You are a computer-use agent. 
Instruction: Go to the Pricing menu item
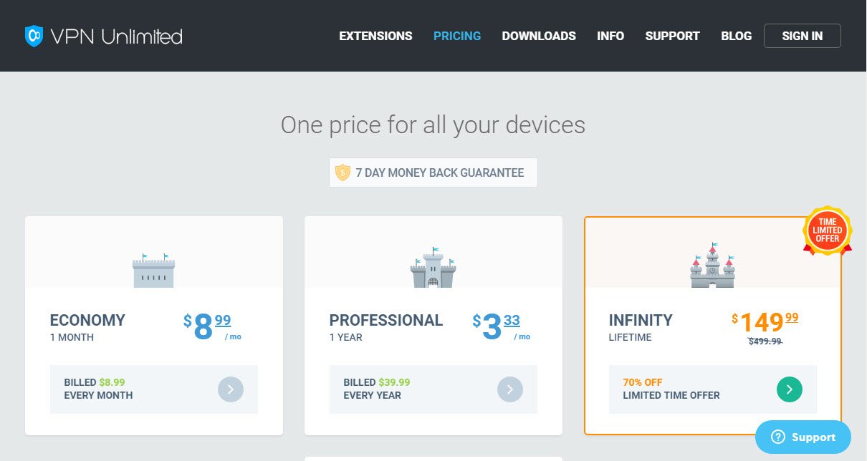click(457, 36)
